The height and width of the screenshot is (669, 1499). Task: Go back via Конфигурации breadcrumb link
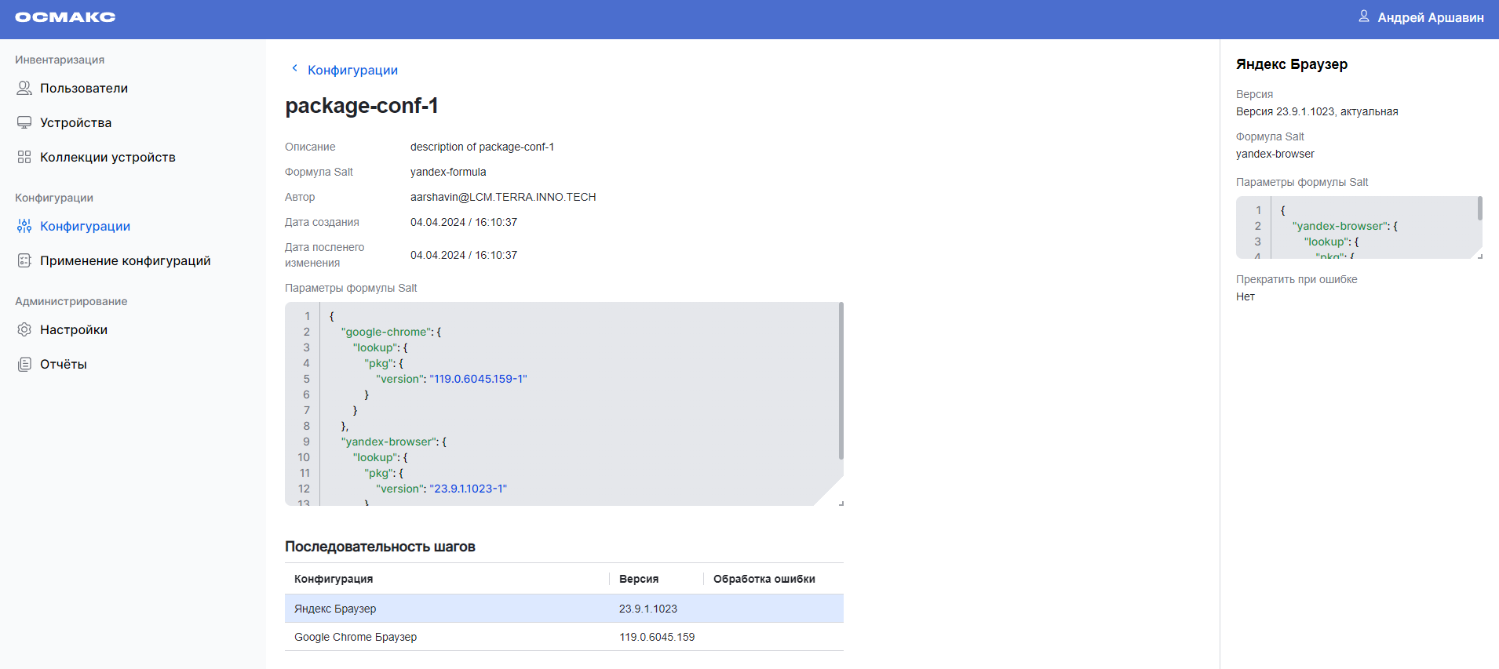click(x=352, y=70)
